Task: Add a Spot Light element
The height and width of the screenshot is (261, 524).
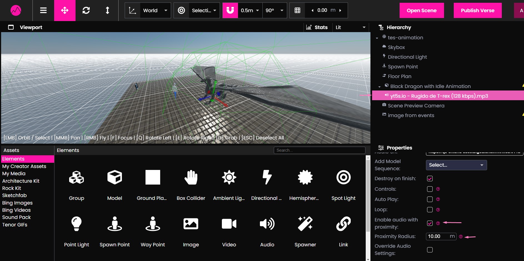Action: (x=344, y=185)
